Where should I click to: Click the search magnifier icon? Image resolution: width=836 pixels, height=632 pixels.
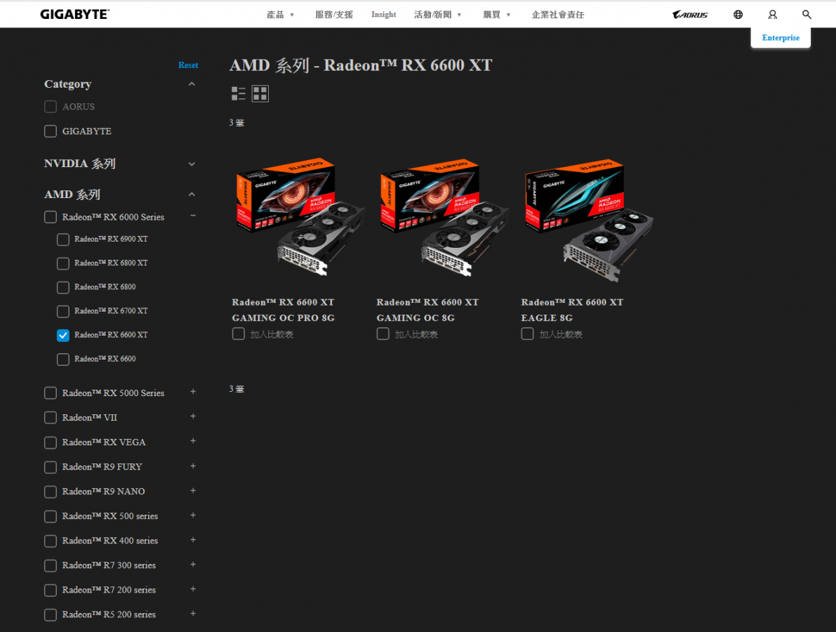[807, 15]
